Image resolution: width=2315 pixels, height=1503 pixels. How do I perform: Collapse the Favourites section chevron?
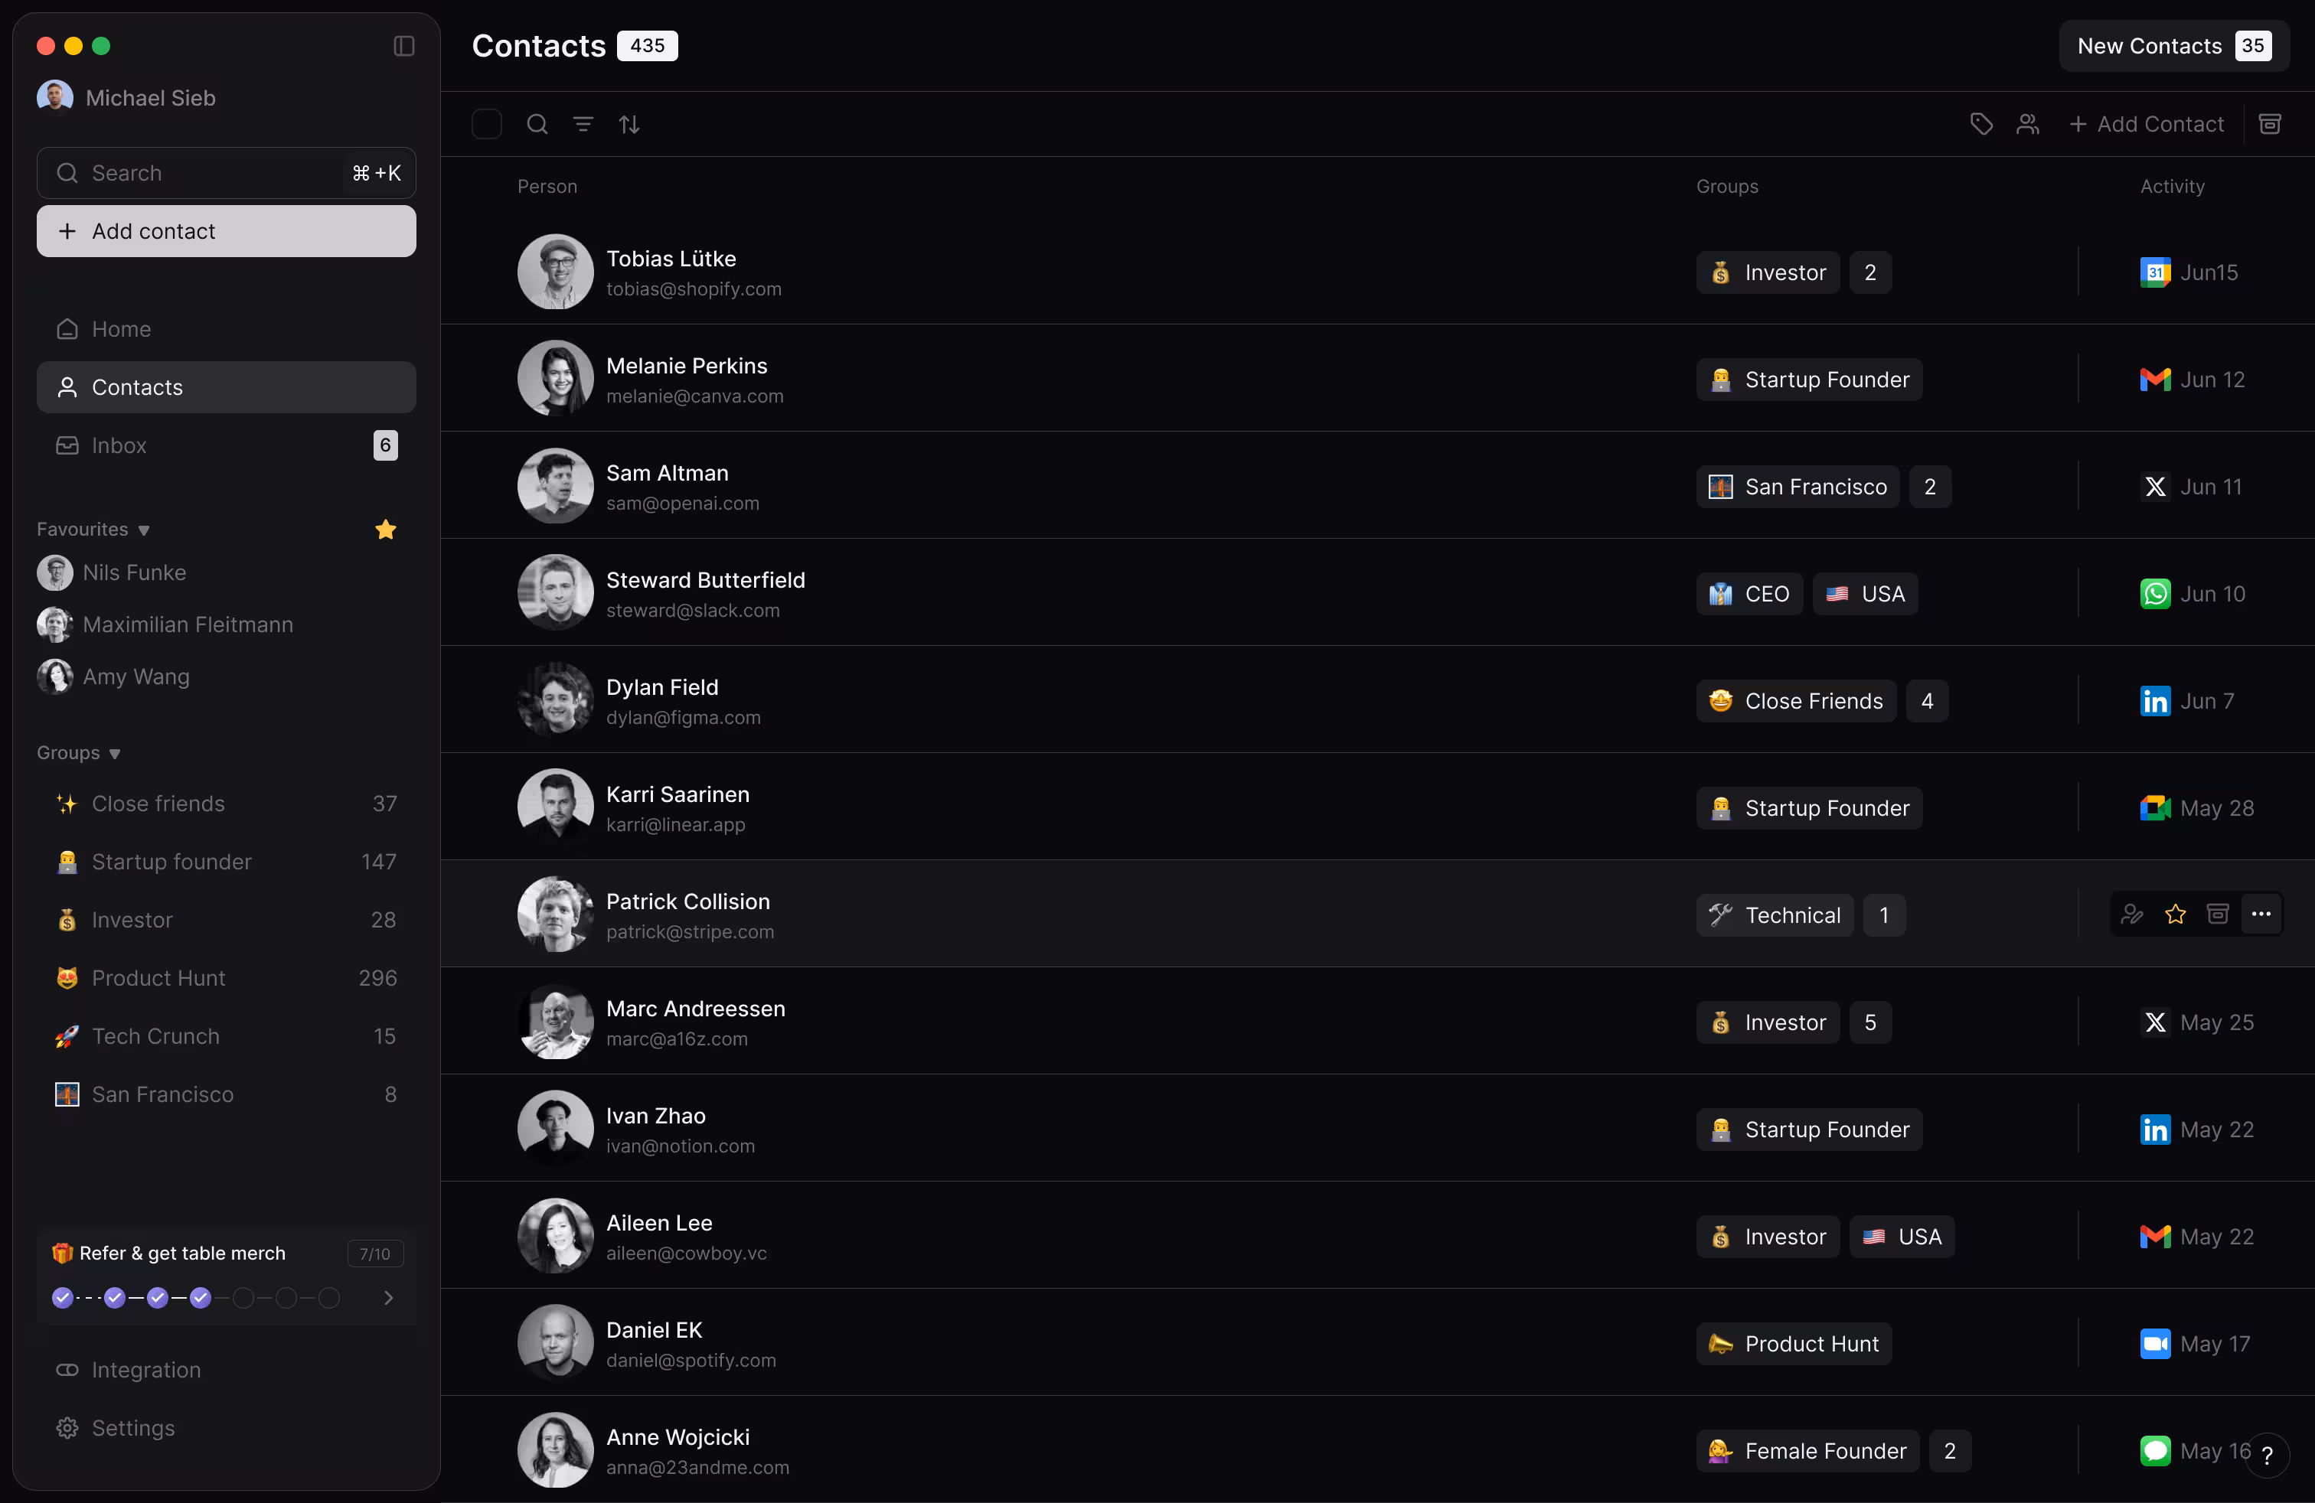[145, 530]
